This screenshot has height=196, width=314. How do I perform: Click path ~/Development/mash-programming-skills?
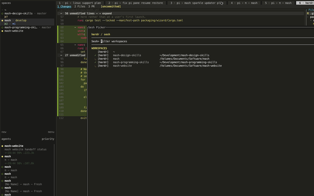188,62
